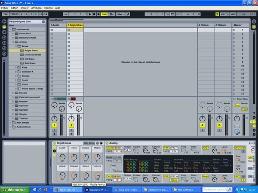Expand the Audio Effects folder
The width and height of the screenshot is (258, 193).
pyautogui.click(x=10, y=127)
